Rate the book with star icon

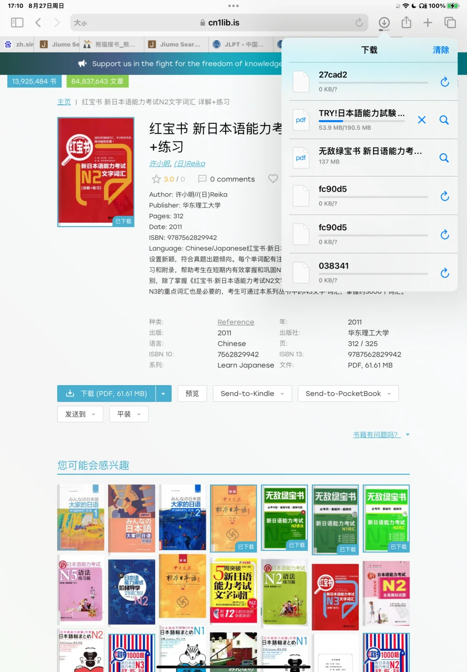click(x=156, y=179)
